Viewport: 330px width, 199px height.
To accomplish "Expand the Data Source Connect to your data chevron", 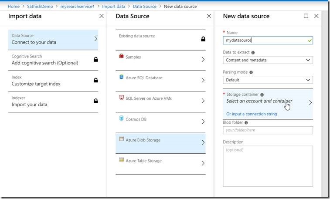I will [x=96, y=39].
